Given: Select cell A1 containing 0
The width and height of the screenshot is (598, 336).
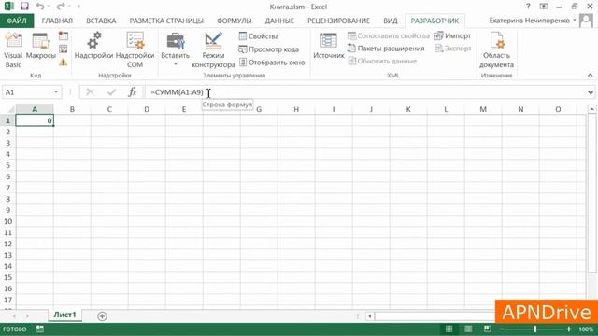Looking at the screenshot, I should [35, 120].
